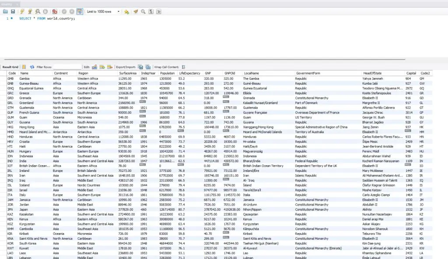The image size is (448, 259).
Task: Click the GNPOld column header
Action: pyautogui.click(x=230, y=73)
